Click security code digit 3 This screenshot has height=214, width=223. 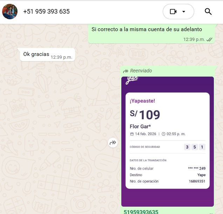[187, 147]
